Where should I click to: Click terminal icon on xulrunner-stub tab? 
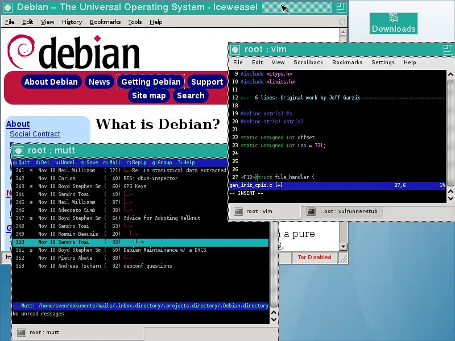point(311,211)
